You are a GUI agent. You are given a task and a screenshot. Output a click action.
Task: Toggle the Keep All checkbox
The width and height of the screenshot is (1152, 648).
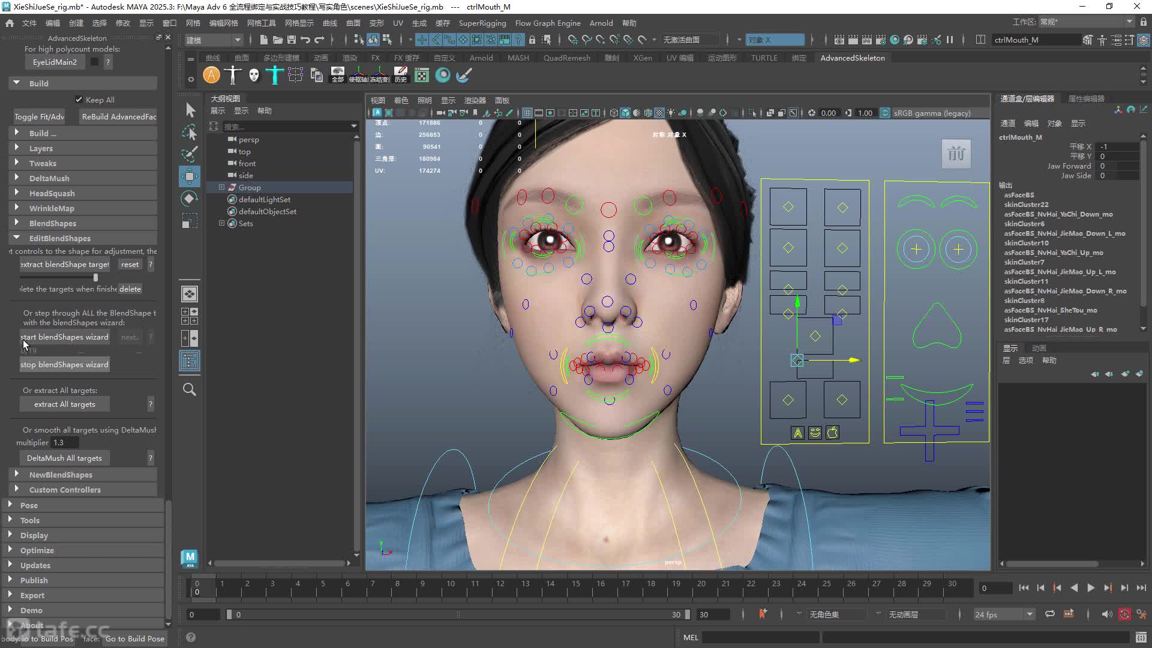coord(79,100)
